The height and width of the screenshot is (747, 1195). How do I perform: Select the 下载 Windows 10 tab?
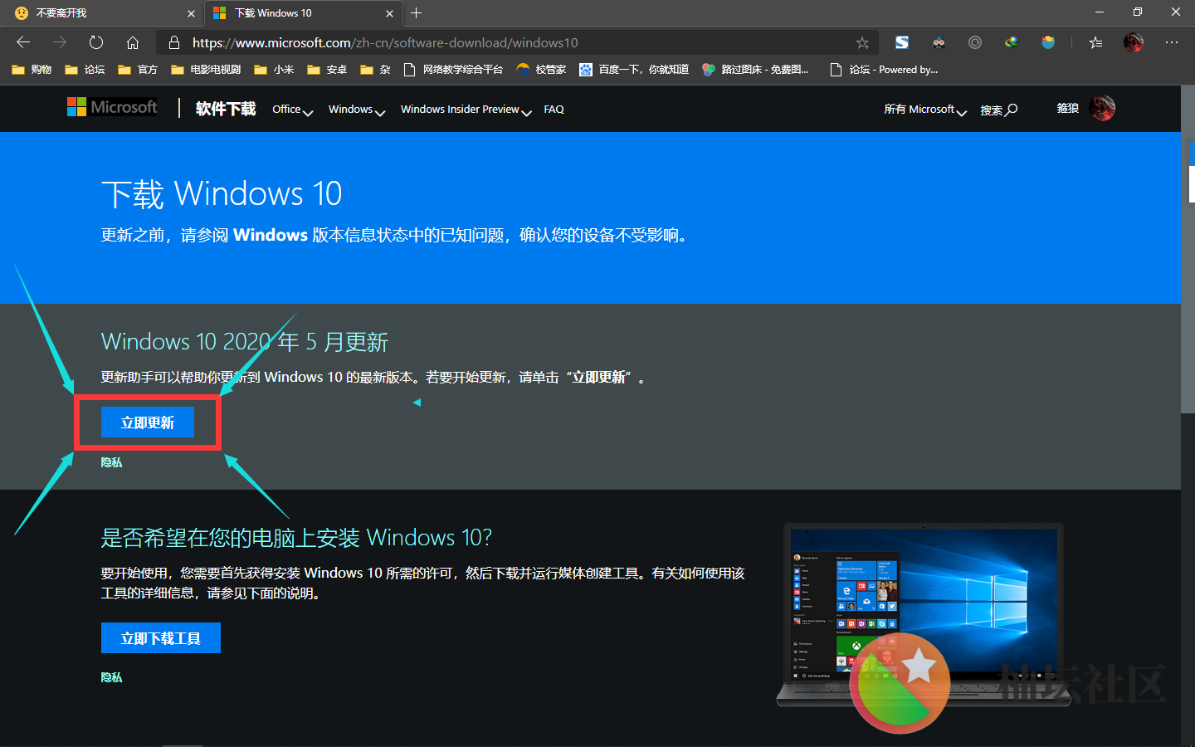[303, 13]
